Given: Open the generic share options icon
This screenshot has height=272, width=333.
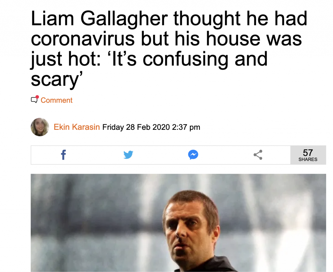Looking at the screenshot, I should pyautogui.click(x=258, y=155).
